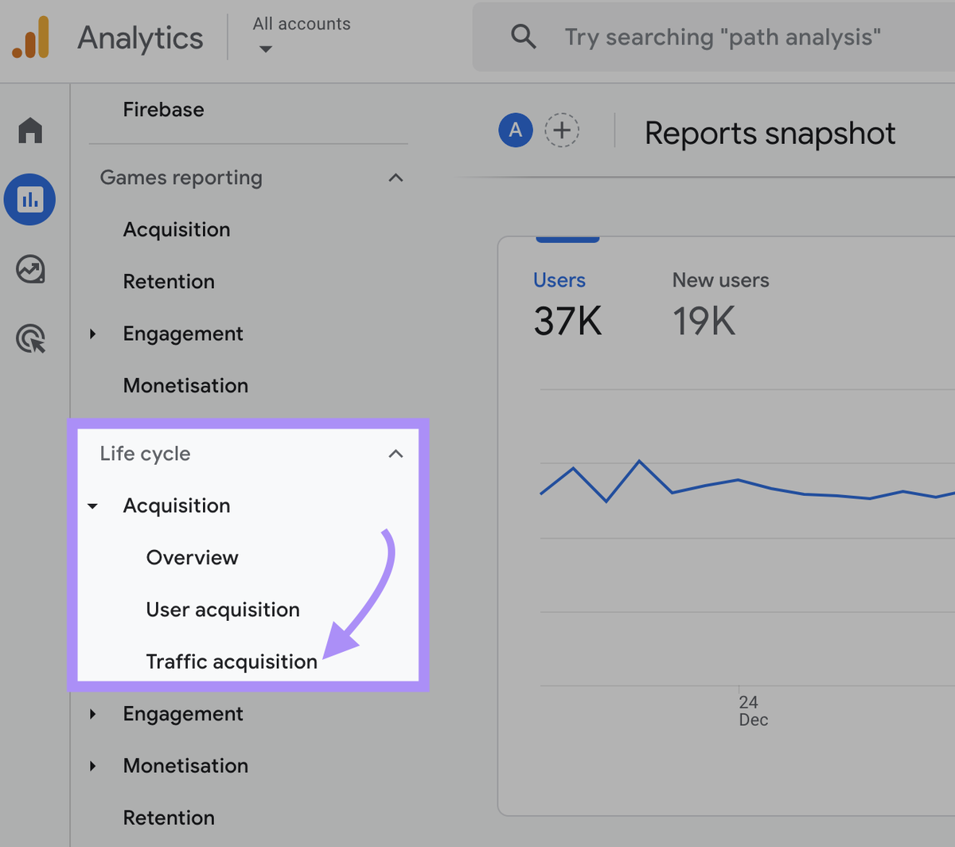
Task: Open the Firebase report link
Action: click(163, 110)
